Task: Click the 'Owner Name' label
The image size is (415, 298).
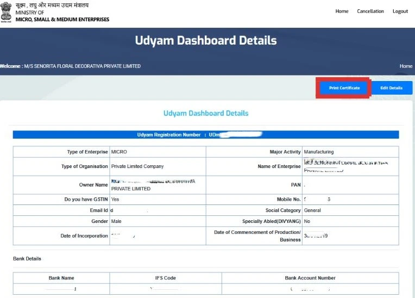Action: 93,185
